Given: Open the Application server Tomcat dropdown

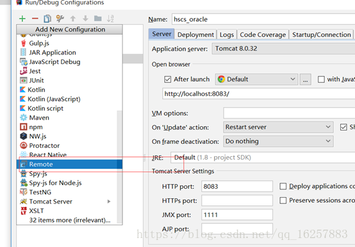Looking at the screenshot, I should pyautogui.click(x=283, y=49).
